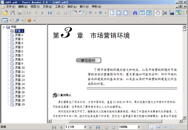Open the 帮助(H) menu
Image resolution: width=188 pixels, height=130 pixels.
(97, 7)
